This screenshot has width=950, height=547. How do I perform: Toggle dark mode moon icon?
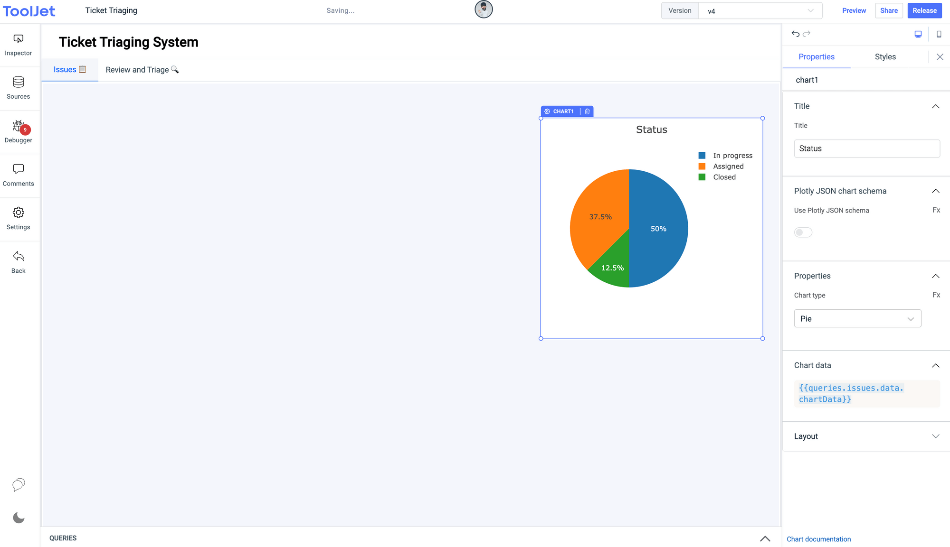[x=19, y=518]
